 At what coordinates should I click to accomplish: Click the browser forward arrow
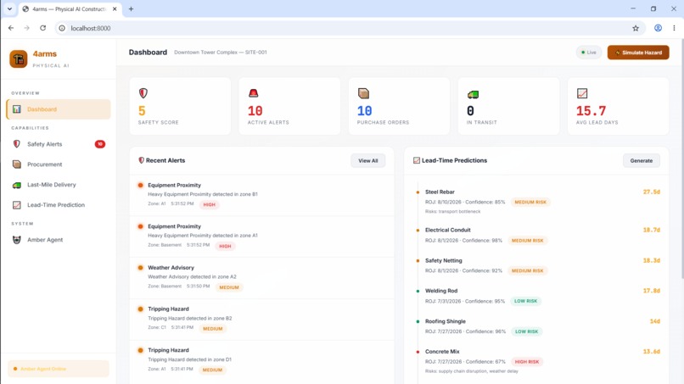pyautogui.click(x=26, y=28)
